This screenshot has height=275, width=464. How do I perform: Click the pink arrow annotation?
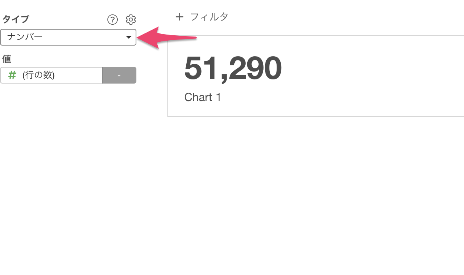pyautogui.click(x=166, y=38)
